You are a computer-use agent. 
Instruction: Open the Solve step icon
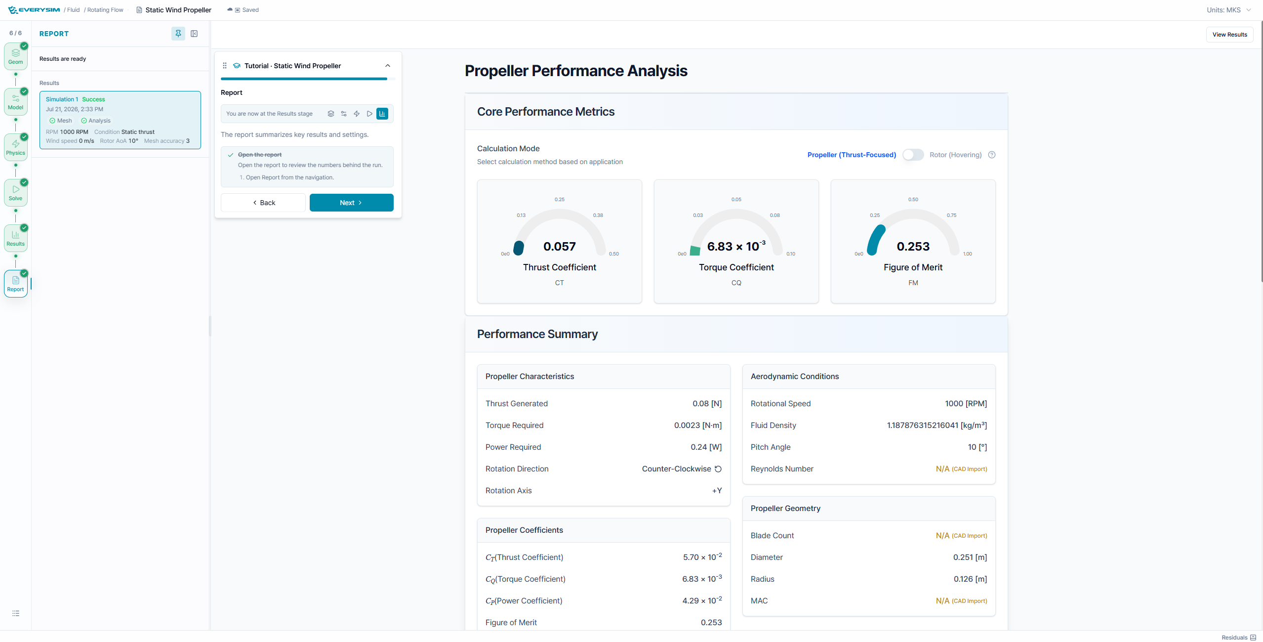coord(16,193)
